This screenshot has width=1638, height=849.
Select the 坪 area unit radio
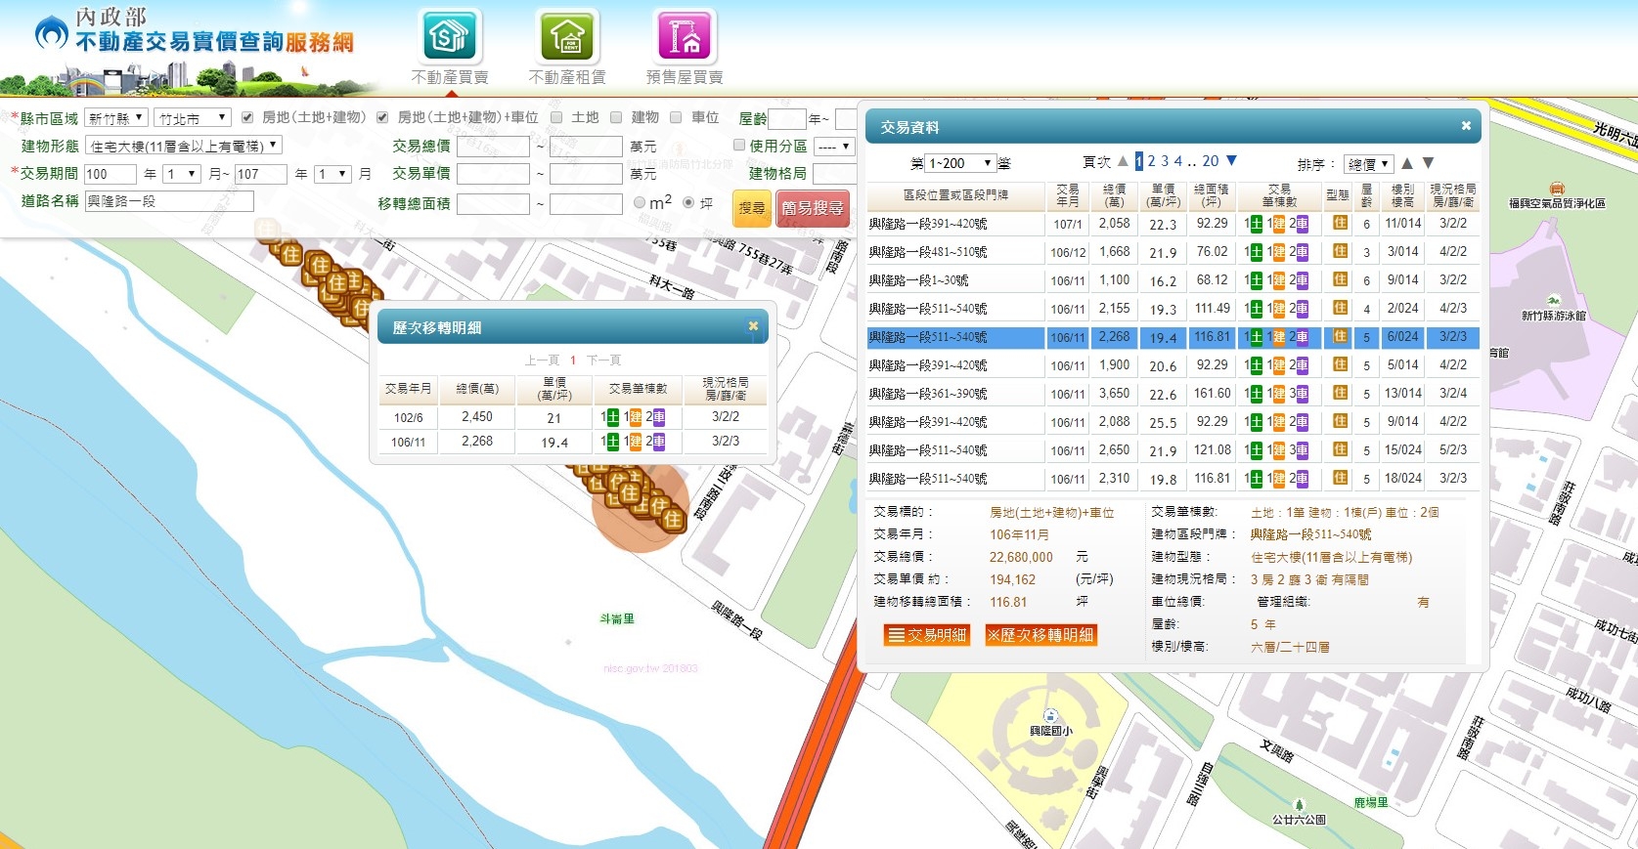pyautogui.click(x=688, y=202)
